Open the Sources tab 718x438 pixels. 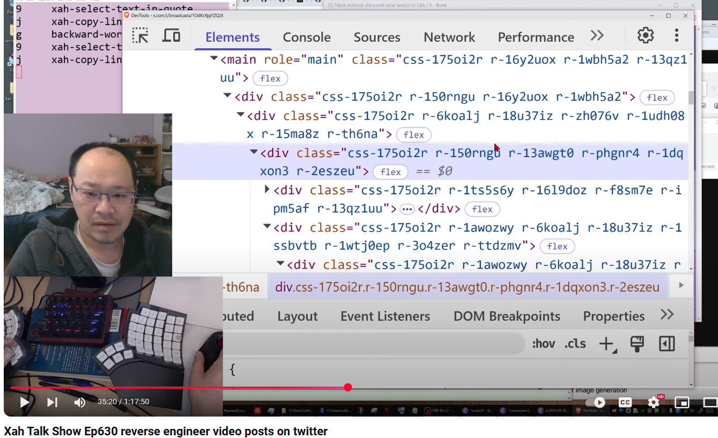coord(376,37)
